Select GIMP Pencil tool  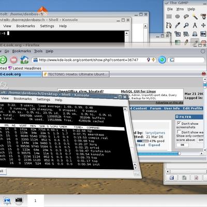[x=186, y=42]
